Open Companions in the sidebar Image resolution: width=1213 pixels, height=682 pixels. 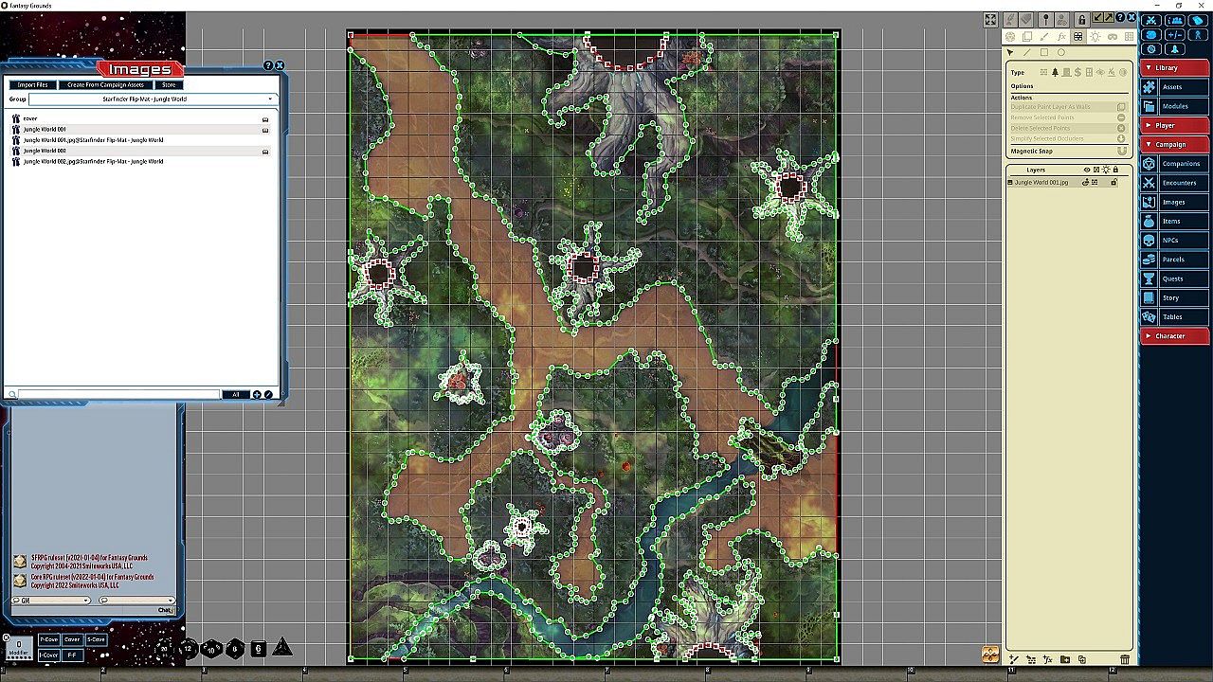(1175, 164)
